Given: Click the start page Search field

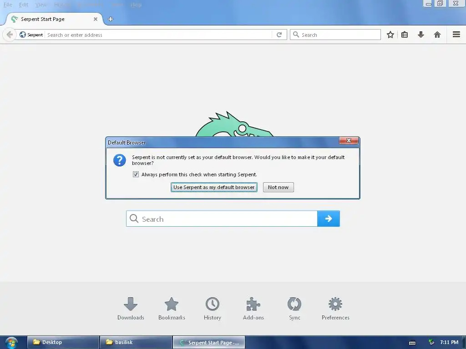Looking at the screenshot, I should [x=222, y=219].
